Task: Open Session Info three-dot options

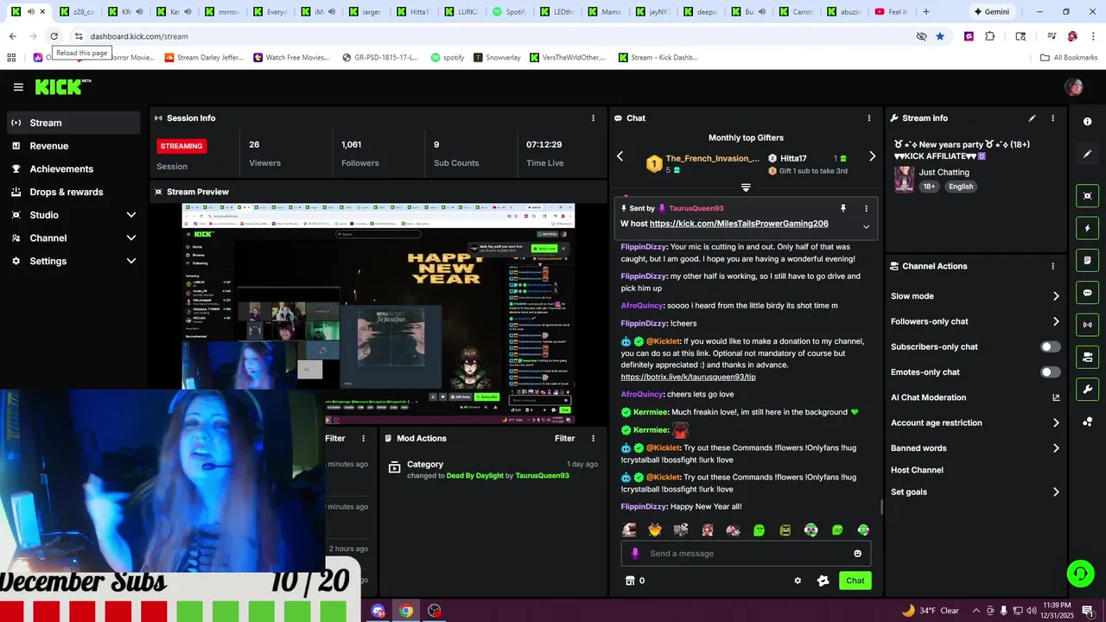Action: pyautogui.click(x=593, y=118)
